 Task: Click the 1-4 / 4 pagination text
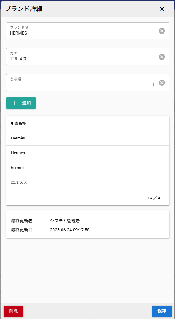tap(154, 198)
